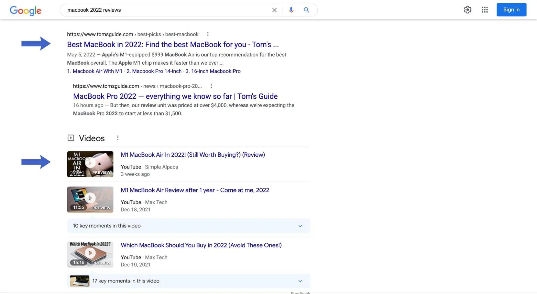
Task: Open three-dot menu for MacBook Pro news result
Action: 211,86
